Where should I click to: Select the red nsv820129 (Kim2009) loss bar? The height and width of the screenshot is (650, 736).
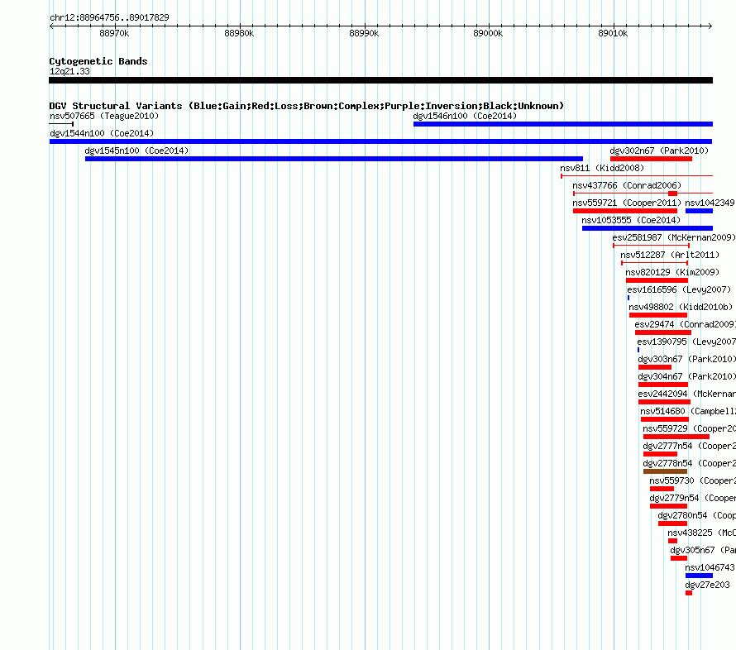(657, 280)
